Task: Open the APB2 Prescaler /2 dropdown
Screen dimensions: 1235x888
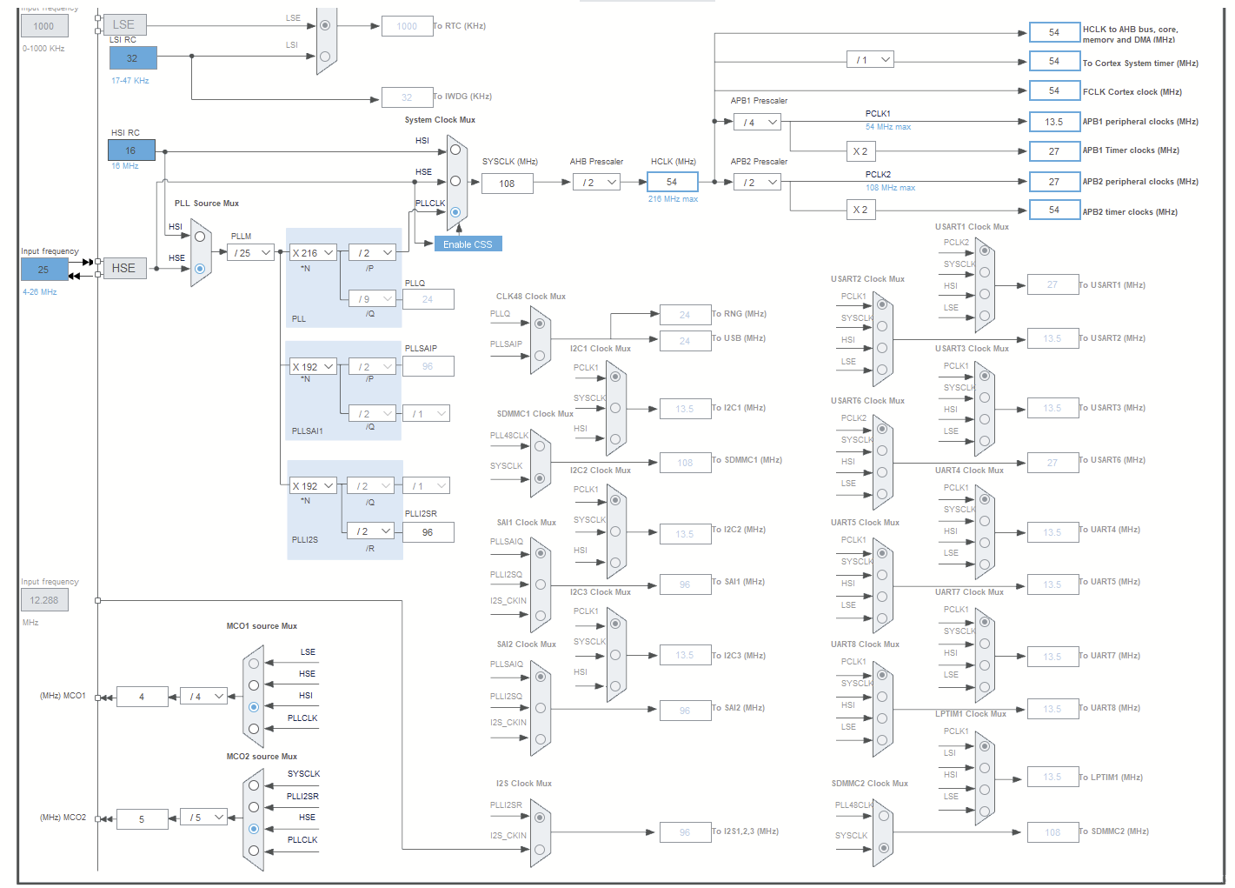Action: (x=757, y=182)
